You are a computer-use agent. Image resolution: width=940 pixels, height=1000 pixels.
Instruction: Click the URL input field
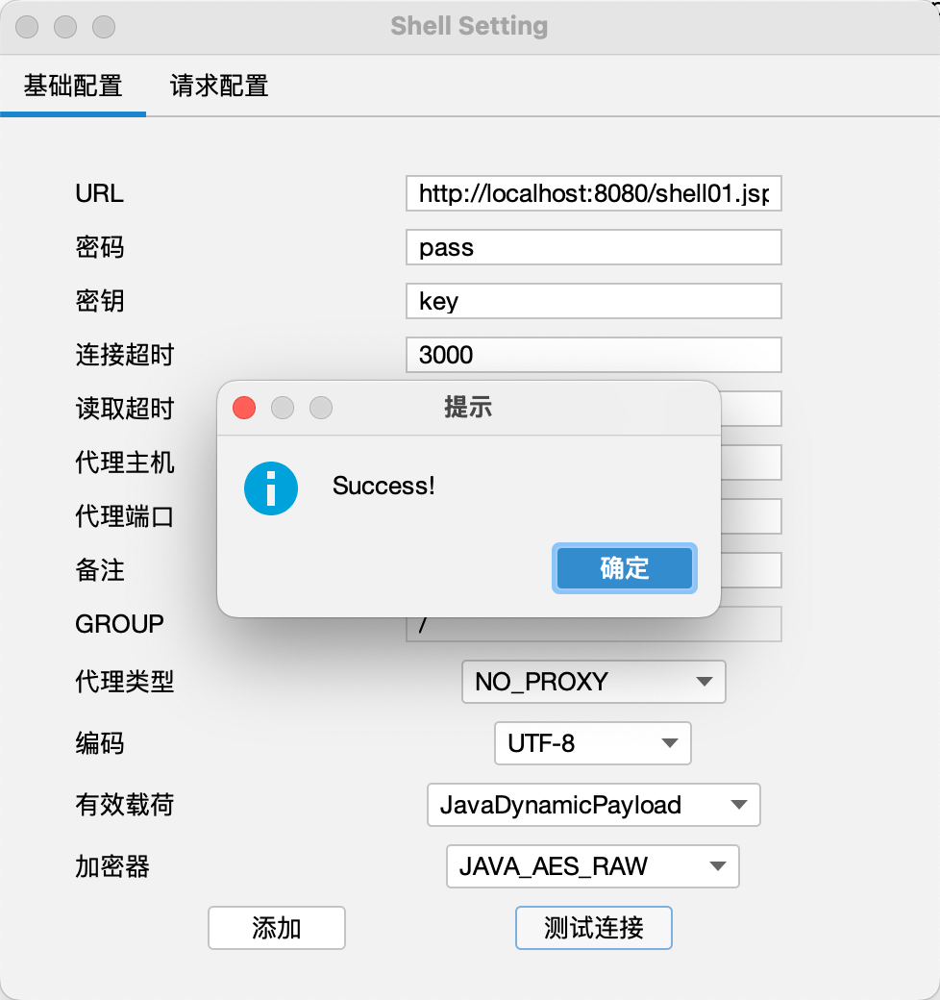click(x=593, y=193)
